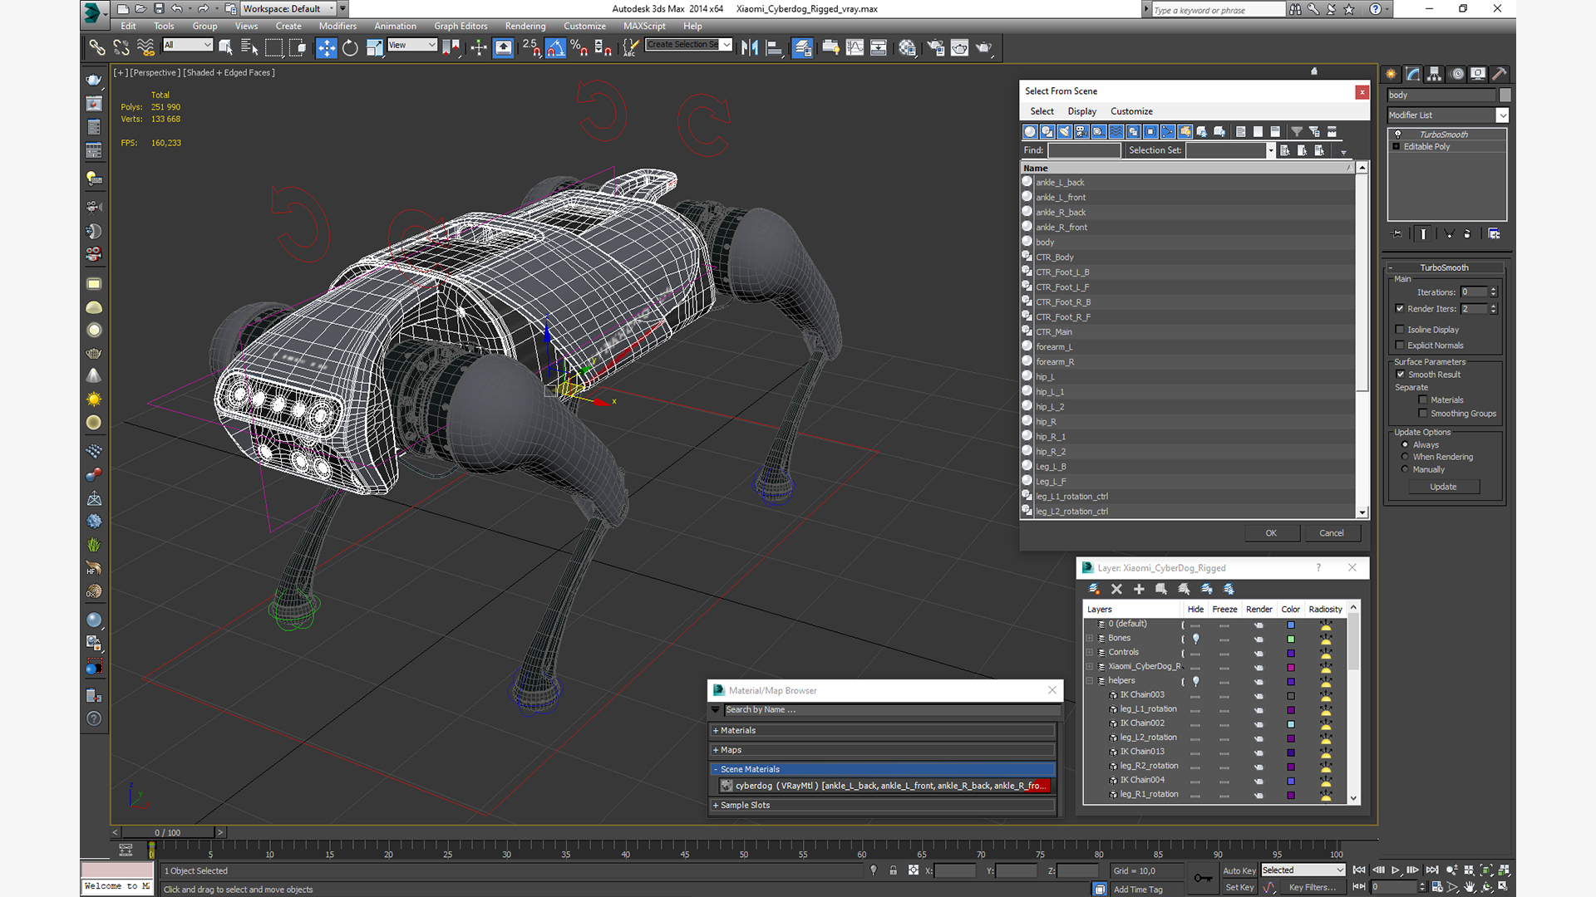Image resolution: width=1596 pixels, height=897 pixels.
Task: Toggle Display Bones filter in Select From Scene
Action: coord(1168,131)
